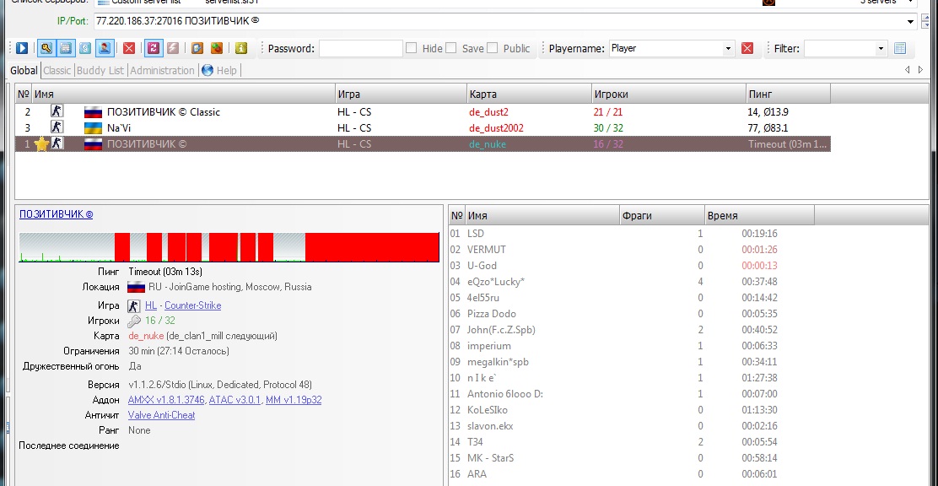Open the HL link in Игра row
Image resolution: width=938 pixels, height=486 pixels.
(151, 305)
